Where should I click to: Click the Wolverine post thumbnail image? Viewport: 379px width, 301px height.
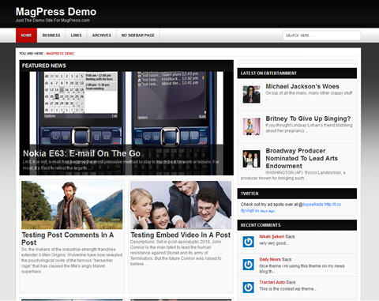pyautogui.click(x=72, y=205)
